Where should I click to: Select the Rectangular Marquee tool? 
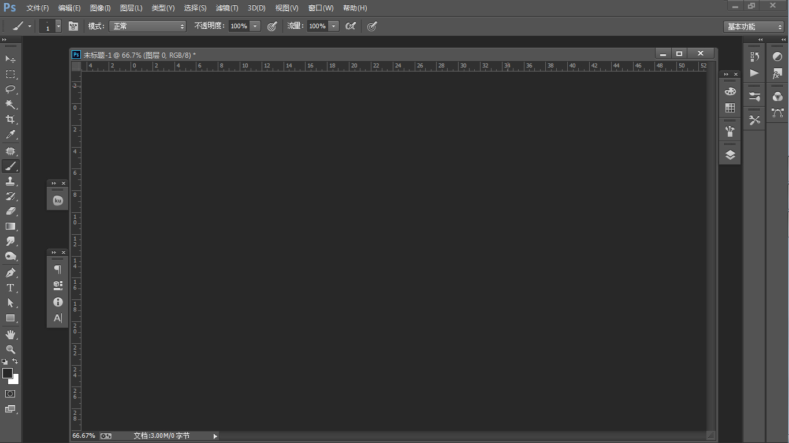pyautogui.click(x=10, y=74)
